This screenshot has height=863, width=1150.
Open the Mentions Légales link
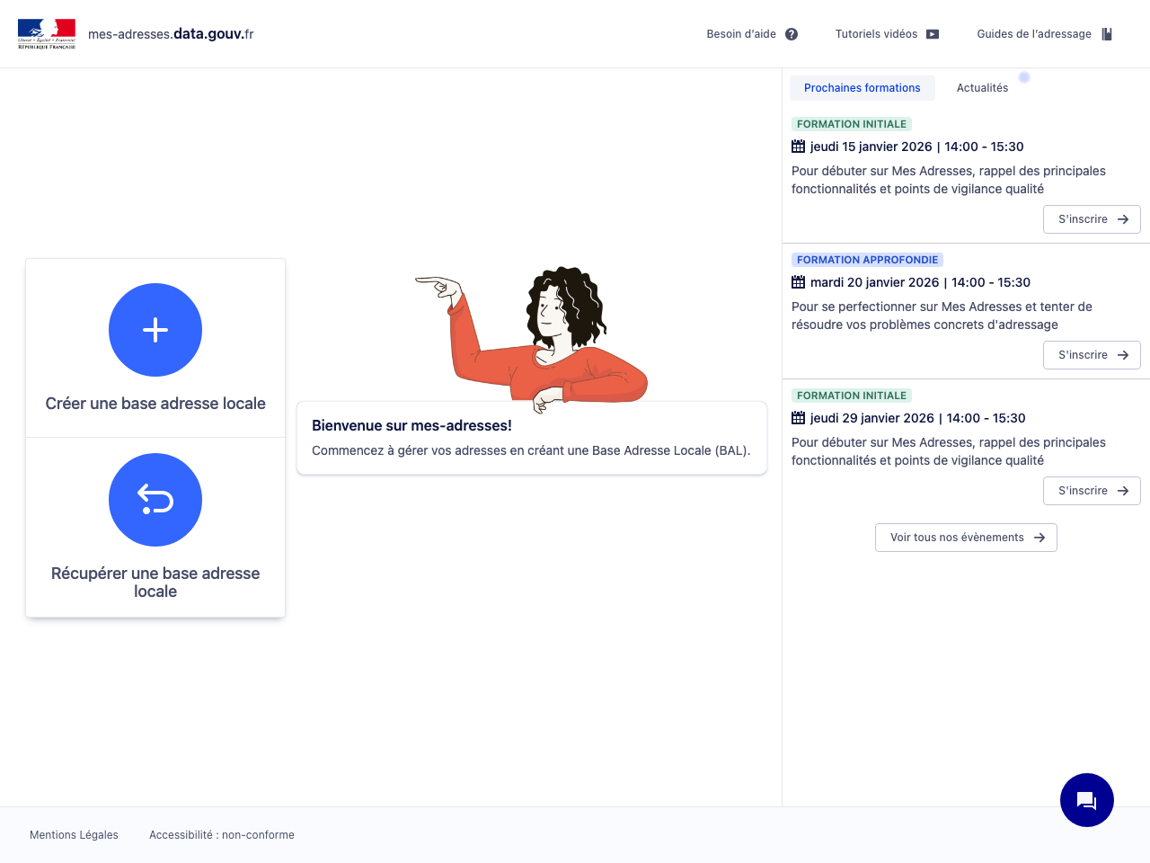coord(74,835)
